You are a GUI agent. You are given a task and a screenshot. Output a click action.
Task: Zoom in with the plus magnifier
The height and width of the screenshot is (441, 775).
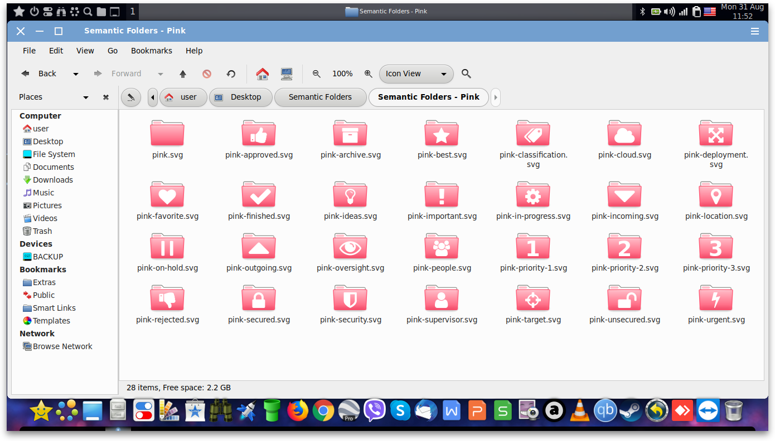point(368,73)
